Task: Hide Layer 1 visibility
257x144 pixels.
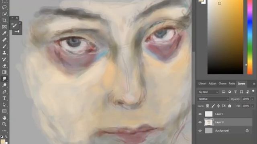Action: point(200,114)
